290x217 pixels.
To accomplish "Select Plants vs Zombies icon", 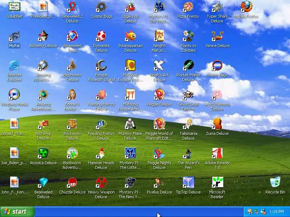I will coord(188,36).
